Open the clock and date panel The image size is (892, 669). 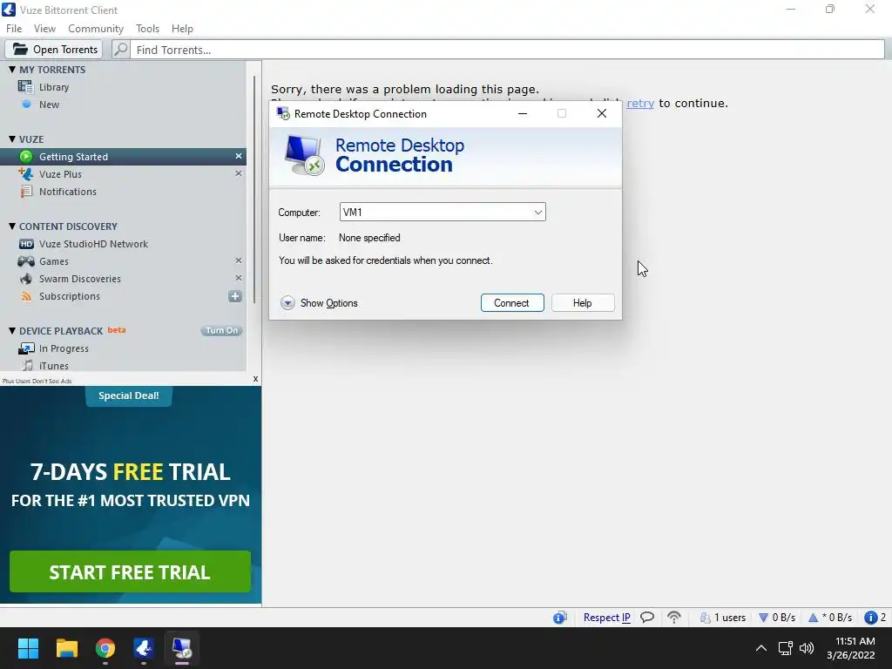(851, 648)
